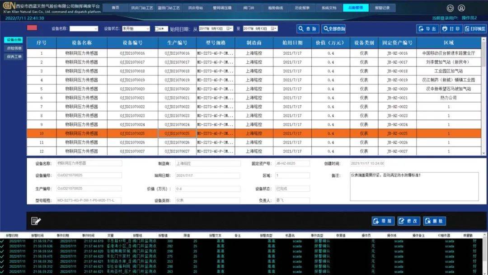Open the 设备名称 name dropdown
Viewport: 488px width, 275px height.
click(95, 28)
